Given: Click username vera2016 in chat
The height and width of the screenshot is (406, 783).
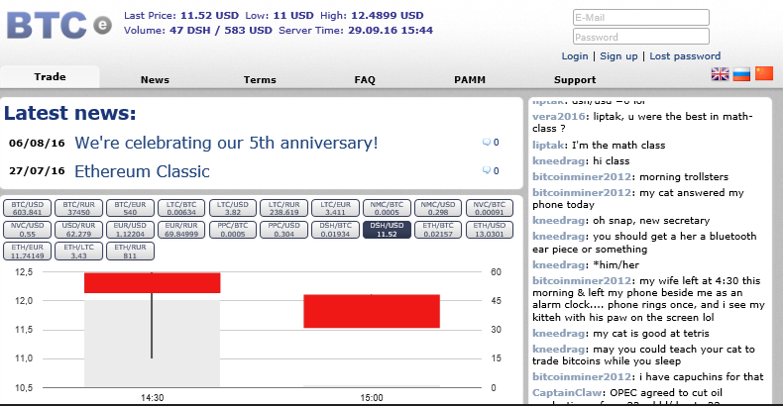Looking at the screenshot, I should coord(559,116).
